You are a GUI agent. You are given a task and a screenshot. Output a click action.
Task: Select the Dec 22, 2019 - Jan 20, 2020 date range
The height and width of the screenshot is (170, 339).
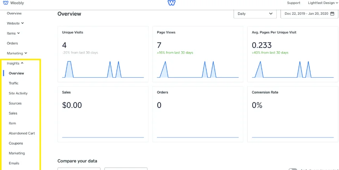coord(310,14)
